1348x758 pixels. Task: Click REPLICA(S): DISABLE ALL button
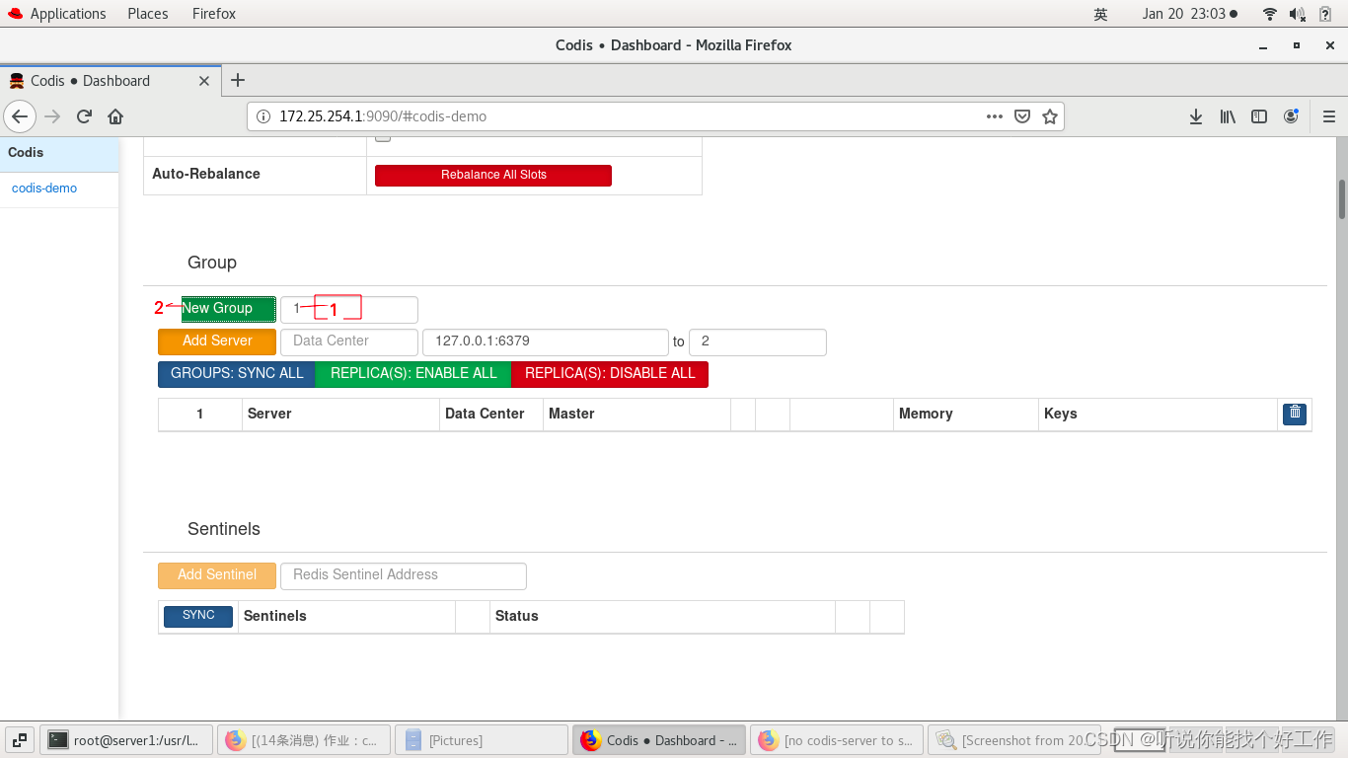610,374
